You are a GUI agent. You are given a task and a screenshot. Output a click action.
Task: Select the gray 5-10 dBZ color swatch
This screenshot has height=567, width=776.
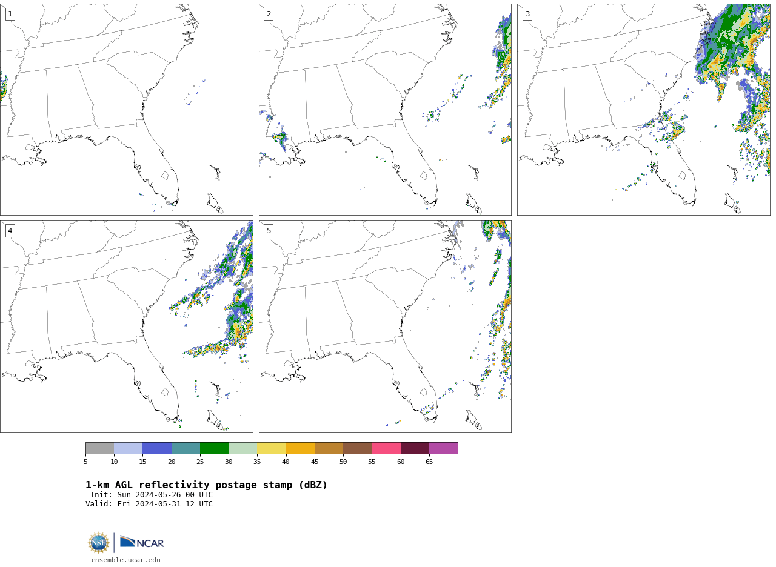point(99,448)
